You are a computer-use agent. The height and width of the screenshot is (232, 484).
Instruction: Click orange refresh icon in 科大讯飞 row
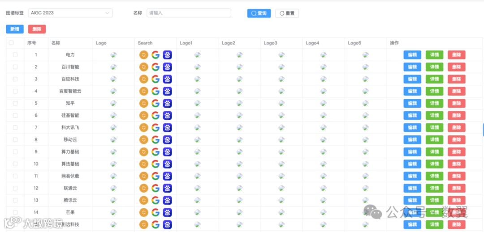coord(143,127)
